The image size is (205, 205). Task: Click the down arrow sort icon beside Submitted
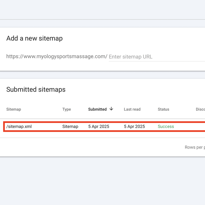111,109
